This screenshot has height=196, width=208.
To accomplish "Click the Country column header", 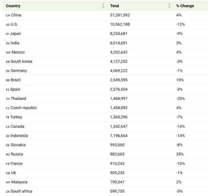I will click(x=13, y=6).
